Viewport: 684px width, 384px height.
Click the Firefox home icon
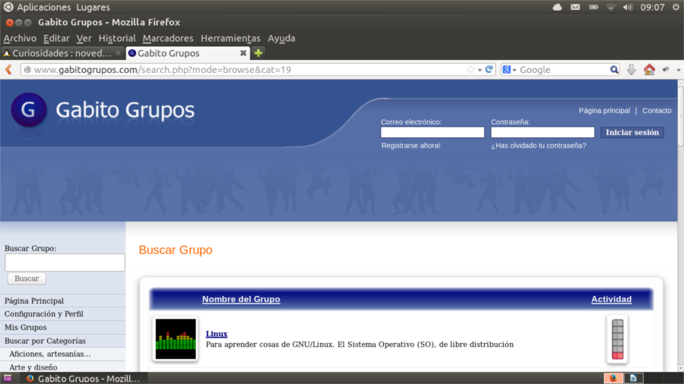(649, 70)
